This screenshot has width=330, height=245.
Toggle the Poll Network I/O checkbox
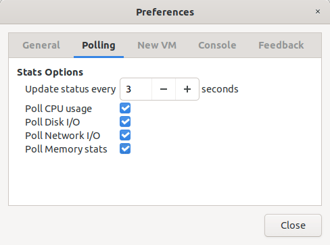point(125,136)
